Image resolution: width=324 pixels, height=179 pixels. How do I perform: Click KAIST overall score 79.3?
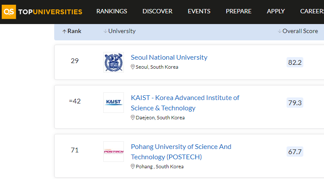point(295,103)
